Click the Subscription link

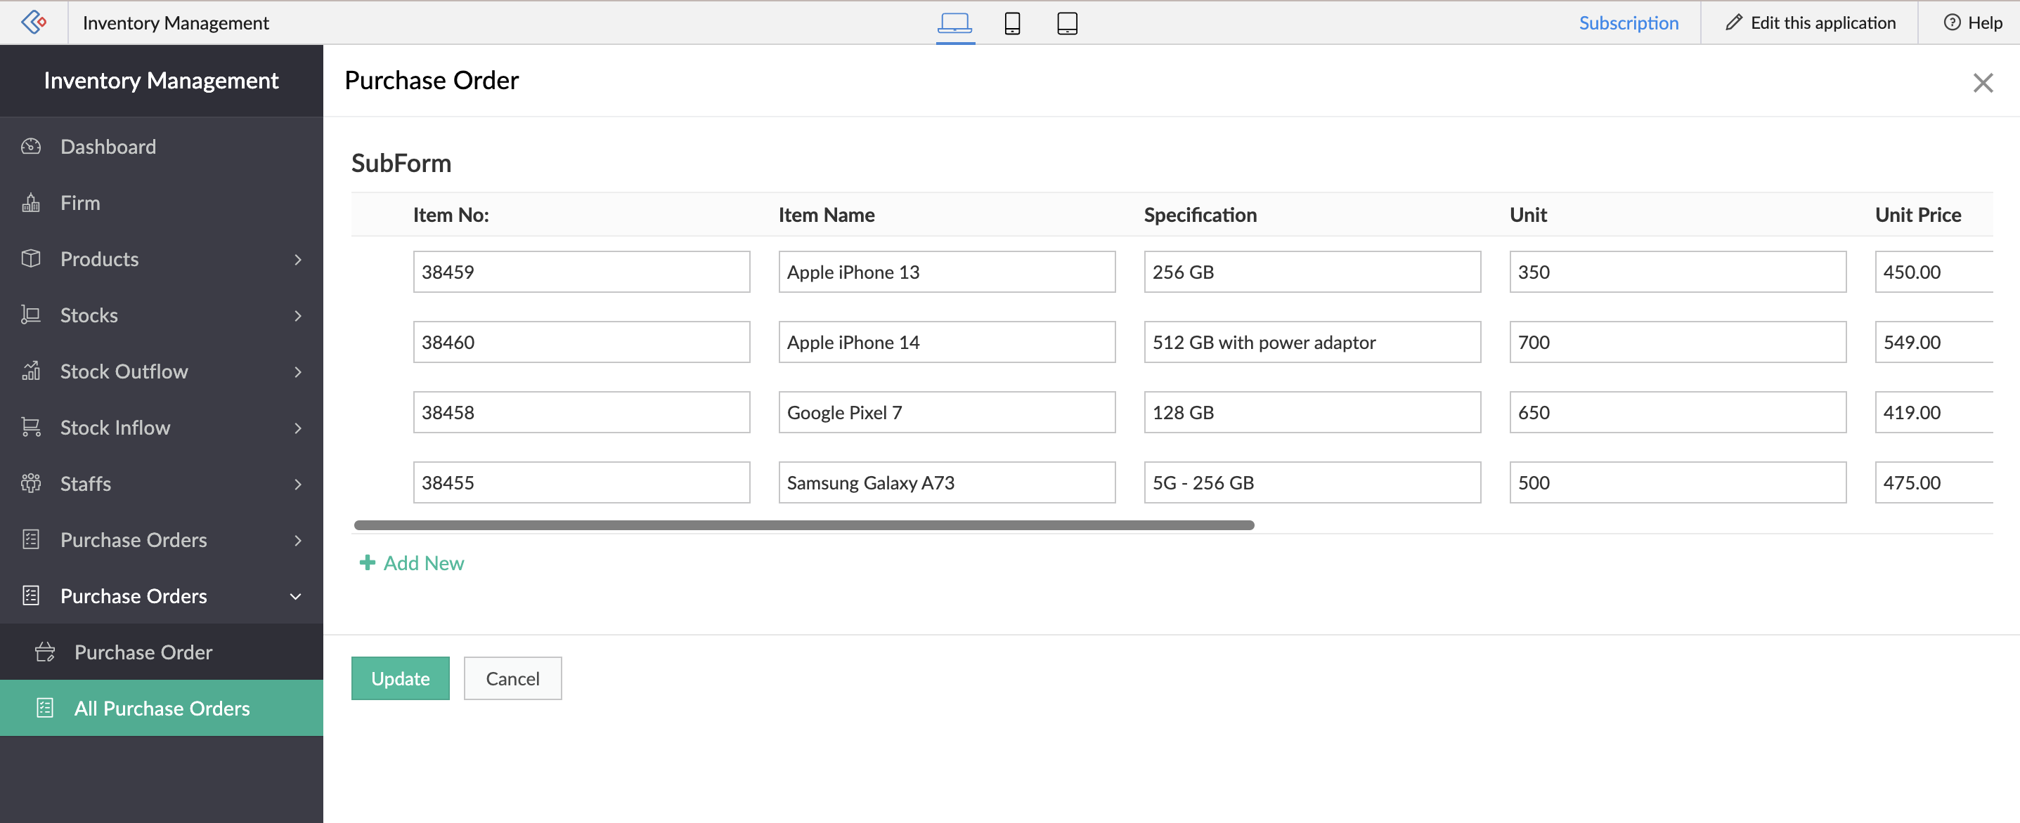tap(1628, 22)
